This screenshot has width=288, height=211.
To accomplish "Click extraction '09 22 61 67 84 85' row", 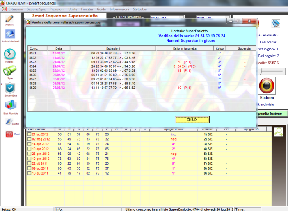I will coord(113,79).
